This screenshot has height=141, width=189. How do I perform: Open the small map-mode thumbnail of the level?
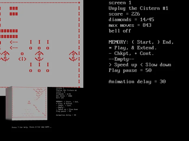(27, 103)
